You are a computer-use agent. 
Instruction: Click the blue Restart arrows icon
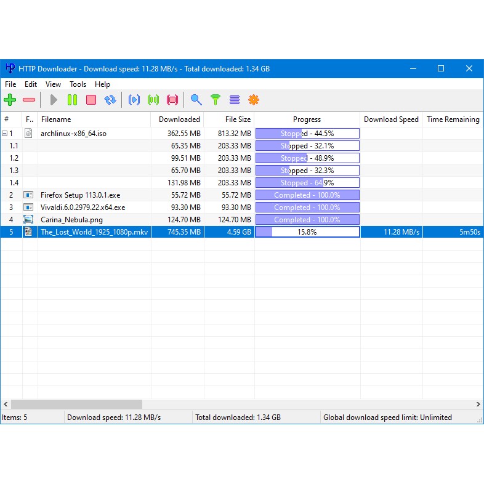[110, 100]
